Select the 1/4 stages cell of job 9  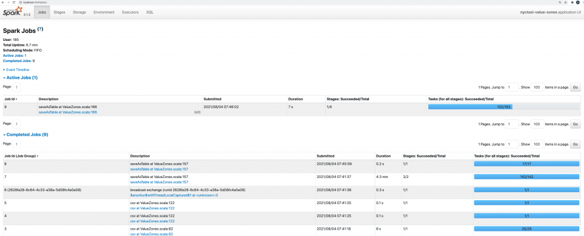coord(329,107)
